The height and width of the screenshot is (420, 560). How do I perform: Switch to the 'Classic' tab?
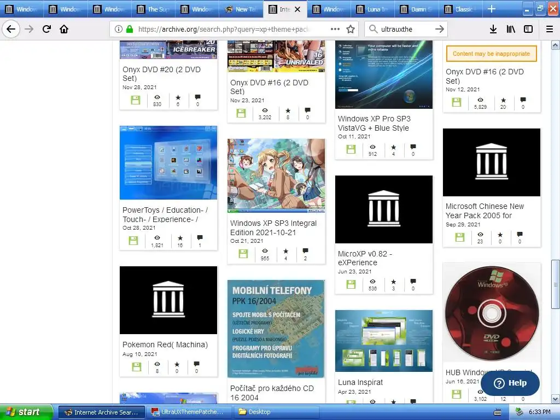pyautogui.click(x=460, y=9)
